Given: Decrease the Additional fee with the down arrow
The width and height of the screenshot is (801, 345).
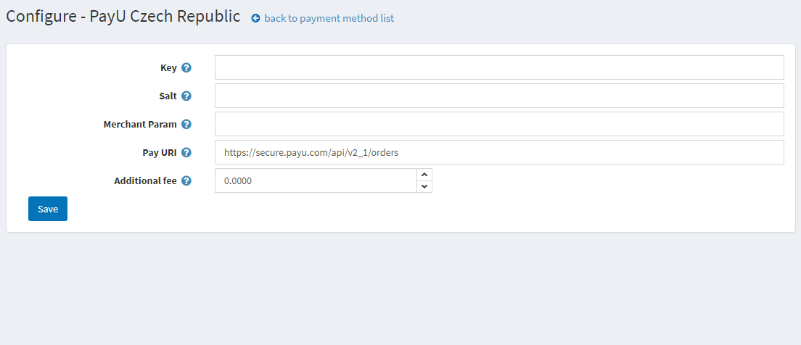Looking at the screenshot, I should point(424,187).
